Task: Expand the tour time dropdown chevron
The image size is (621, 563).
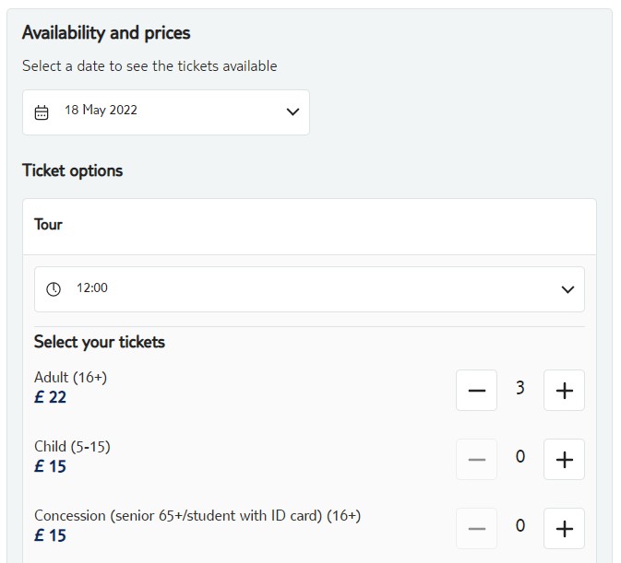Action: 567,289
